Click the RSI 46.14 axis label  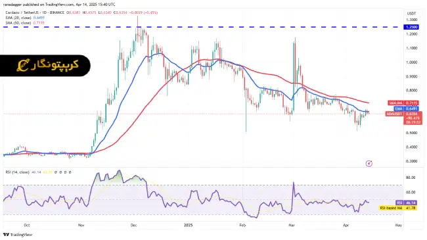point(406,203)
